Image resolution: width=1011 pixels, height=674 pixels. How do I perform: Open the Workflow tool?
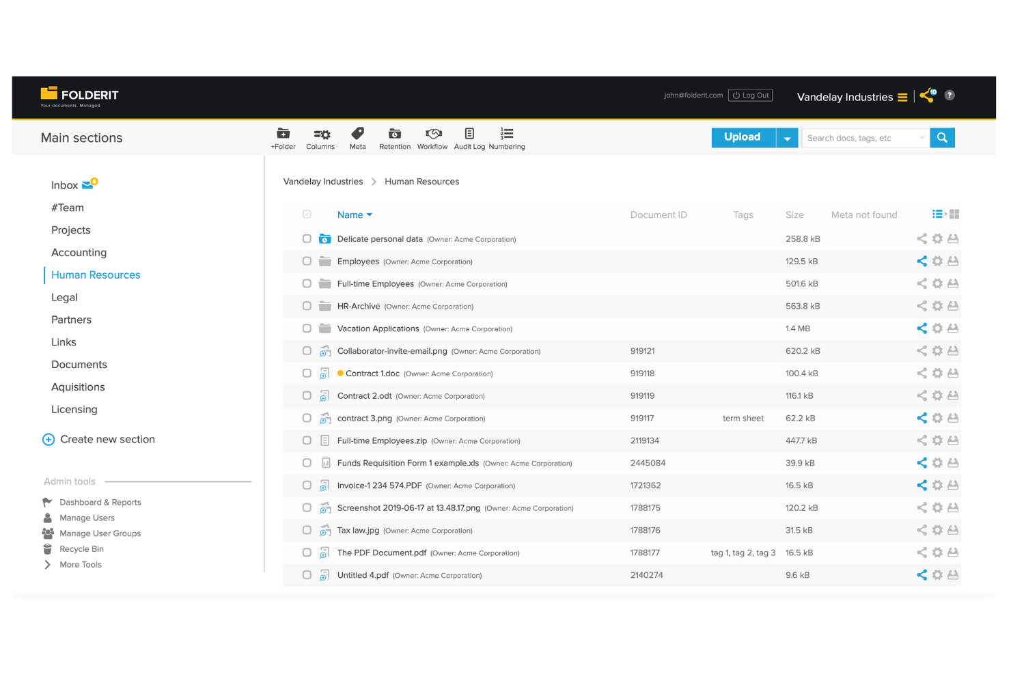432,139
